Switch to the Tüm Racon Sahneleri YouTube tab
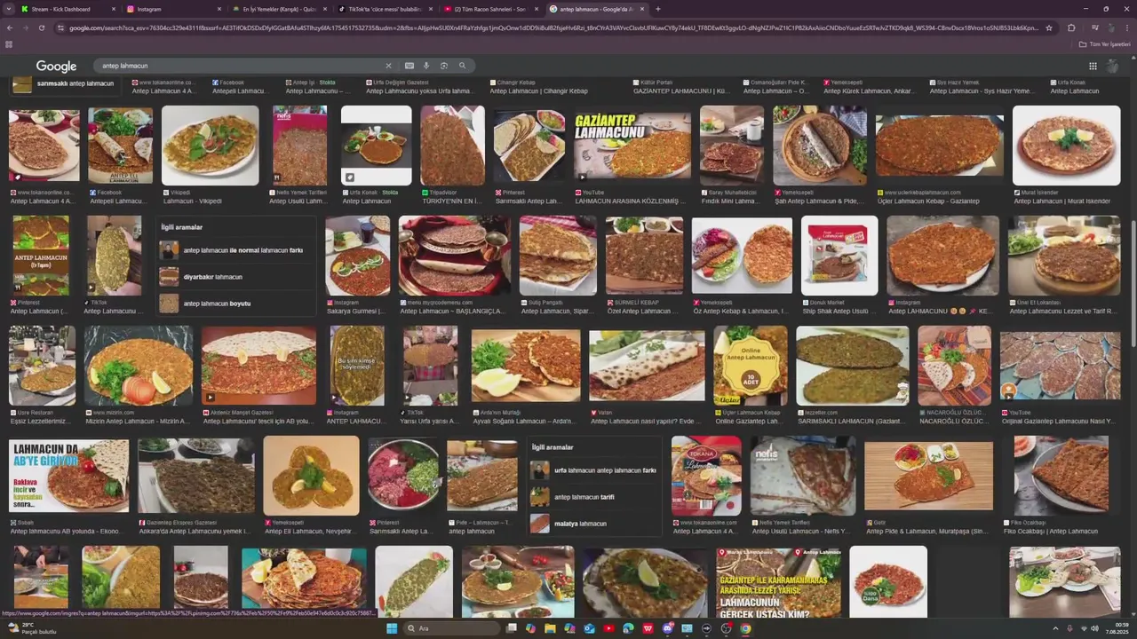Viewport: 1137px width, 639px height. (491, 9)
